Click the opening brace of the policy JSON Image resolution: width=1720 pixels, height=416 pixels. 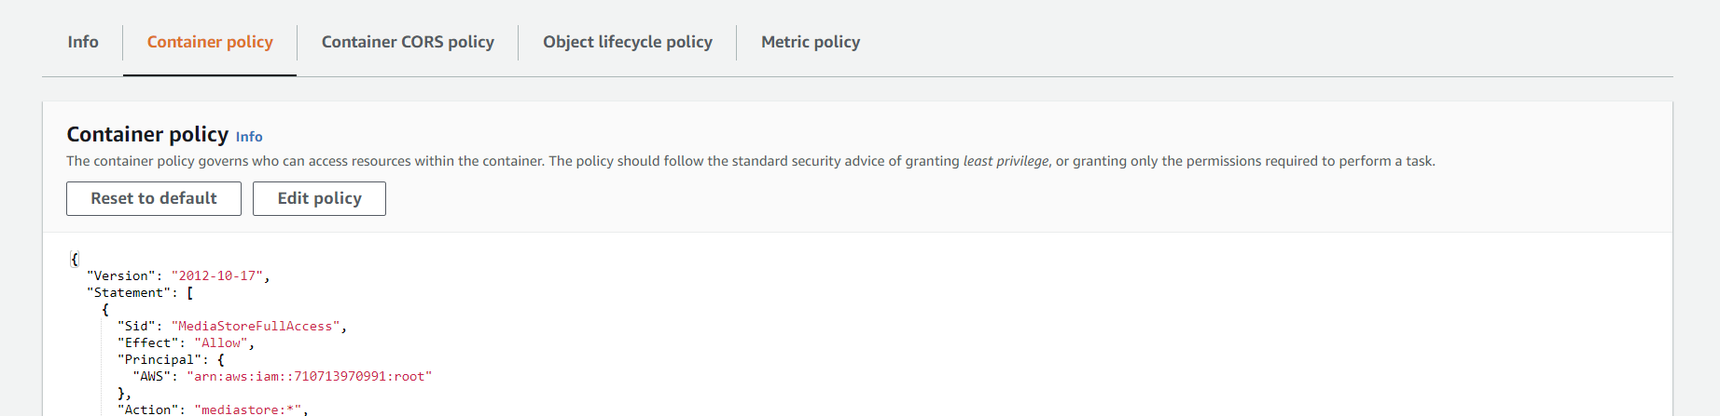[x=75, y=259]
